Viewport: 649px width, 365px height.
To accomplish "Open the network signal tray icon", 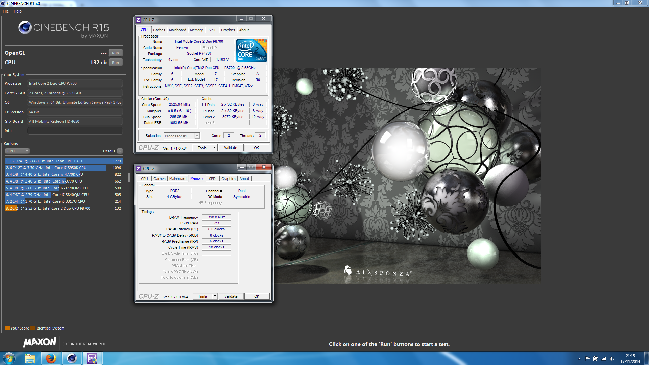I will (604, 359).
